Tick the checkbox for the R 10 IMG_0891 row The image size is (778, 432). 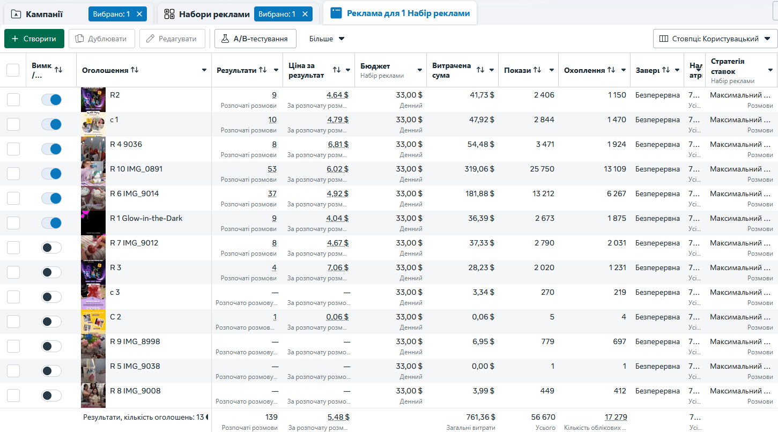click(13, 174)
